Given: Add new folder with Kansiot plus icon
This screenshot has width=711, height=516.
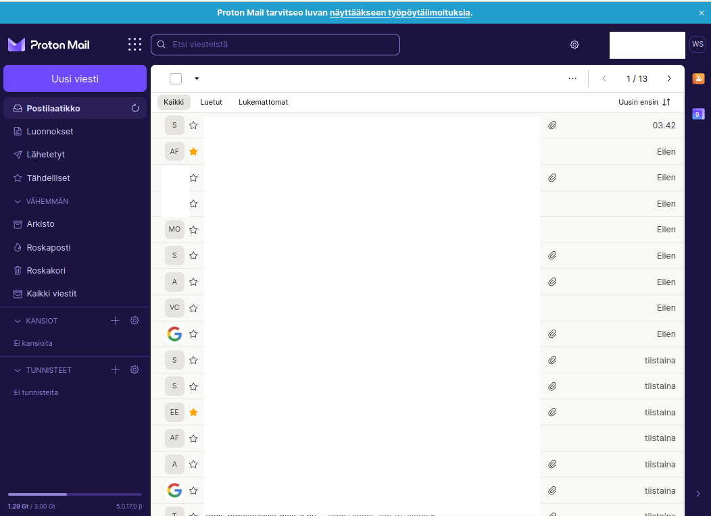Looking at the screenshot, I should coord(115,321).
